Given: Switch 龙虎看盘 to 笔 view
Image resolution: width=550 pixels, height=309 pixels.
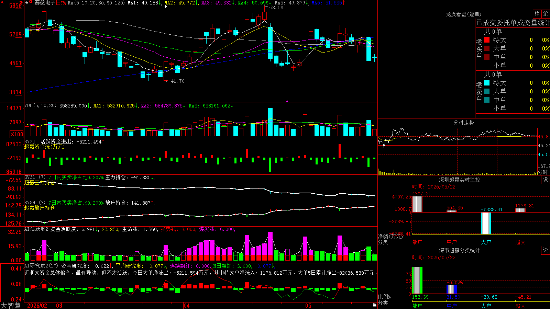Looking at the screenshot, I should tap(546, 14).
